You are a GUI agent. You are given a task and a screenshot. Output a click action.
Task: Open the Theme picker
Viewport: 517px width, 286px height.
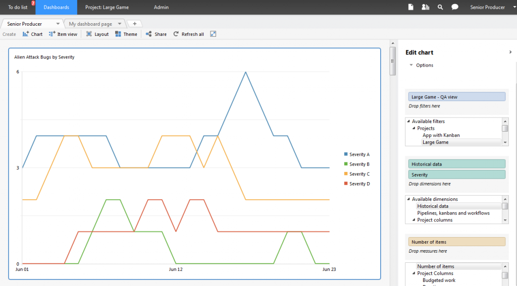pyautogui.click(x=118, y=34)
